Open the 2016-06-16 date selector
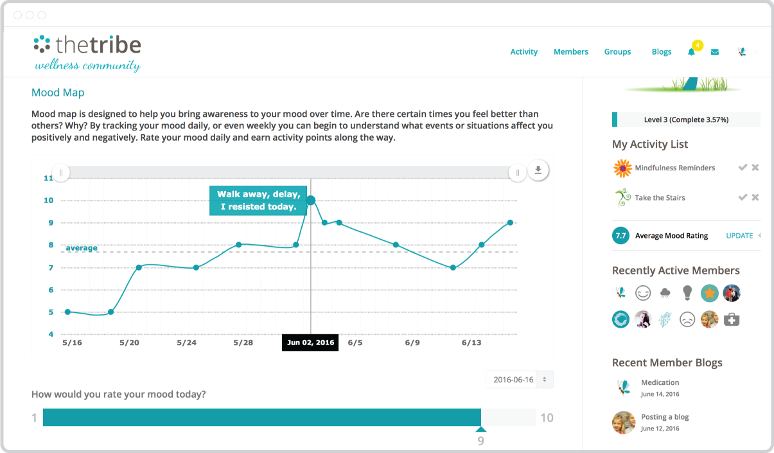Image resolution: width=774 pixels, height=453 pixels. pyautogui.click(x=520, y=380)
